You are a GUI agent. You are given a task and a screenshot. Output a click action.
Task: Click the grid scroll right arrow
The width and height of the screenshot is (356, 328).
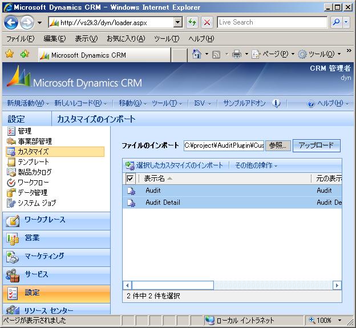pyautogui.click(x=337, y=285)
